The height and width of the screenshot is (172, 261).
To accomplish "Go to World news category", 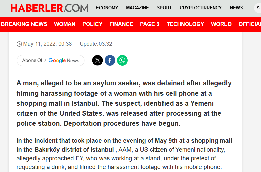I will tap(221, 24).
